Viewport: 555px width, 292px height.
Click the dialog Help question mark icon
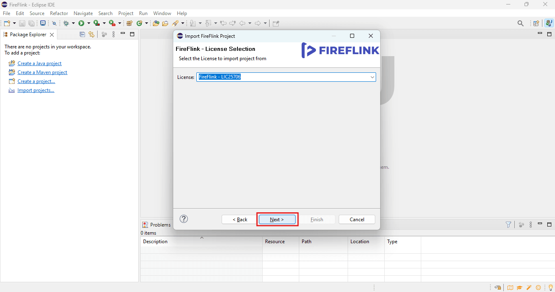tap(184, 219)
